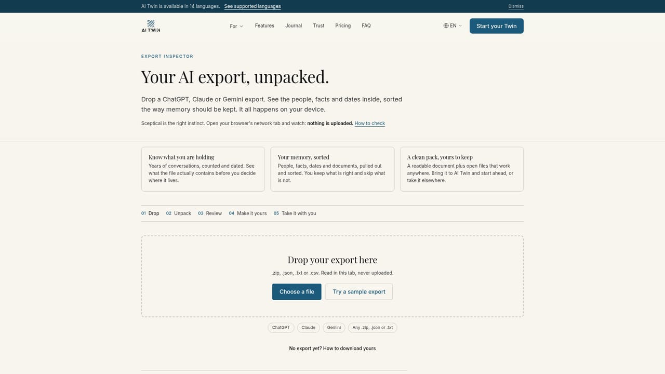The height and width of the screenshot is (374, 665).
Task: Open the How to check link
Action: tap(370, 123)
